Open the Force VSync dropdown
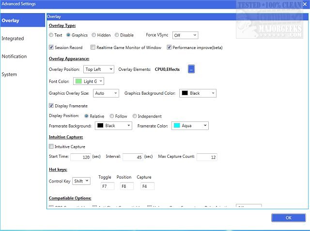 pos(185,35)
